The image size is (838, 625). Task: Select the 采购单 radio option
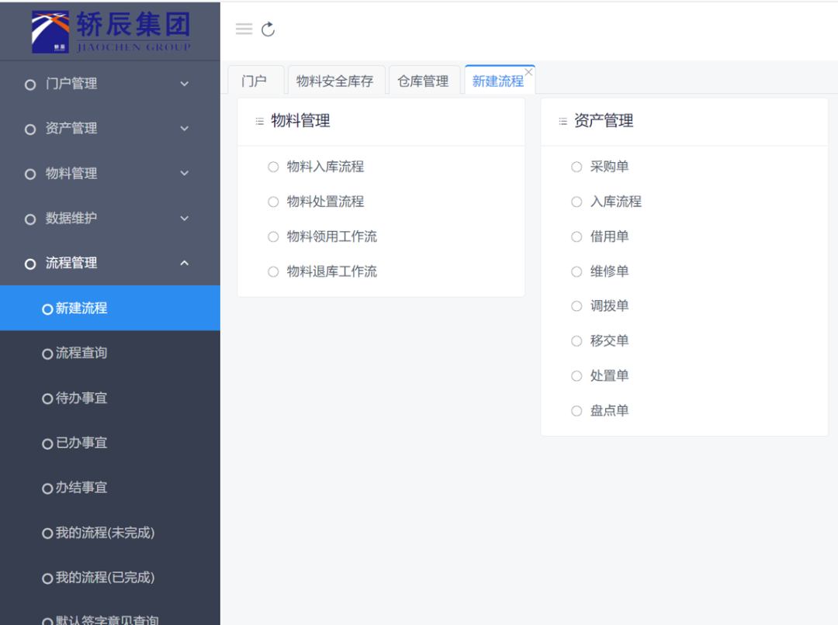(x=577, y=167)
